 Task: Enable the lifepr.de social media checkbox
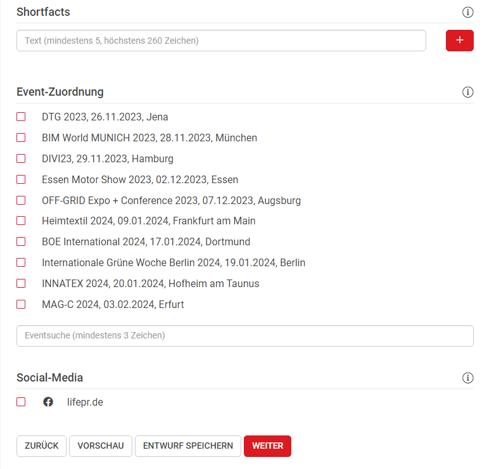[21, 402]
